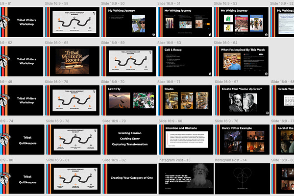The image size is (294, 196).
Task: Select the Create Your "Come Up Crew" slide in frame 67
Action: tap(243, 100)
